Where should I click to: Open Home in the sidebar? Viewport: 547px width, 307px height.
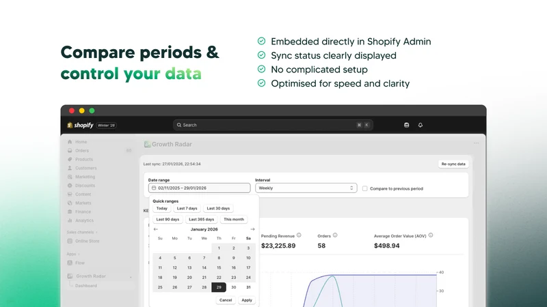click(81, 142)
